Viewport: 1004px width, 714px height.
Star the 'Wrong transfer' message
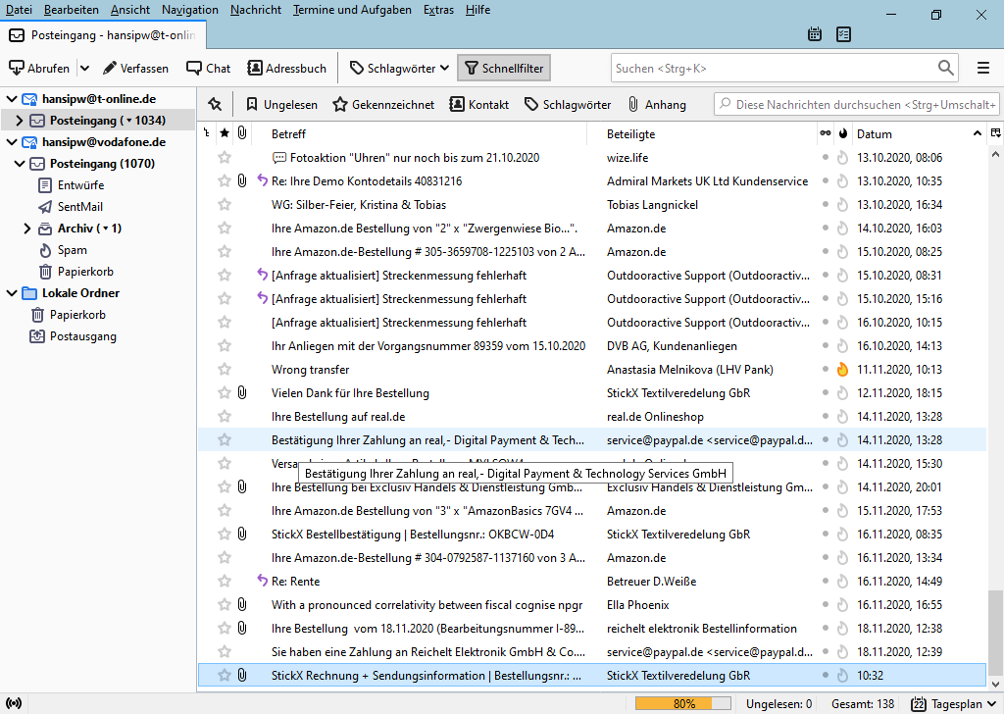click(x=225, y=370)
